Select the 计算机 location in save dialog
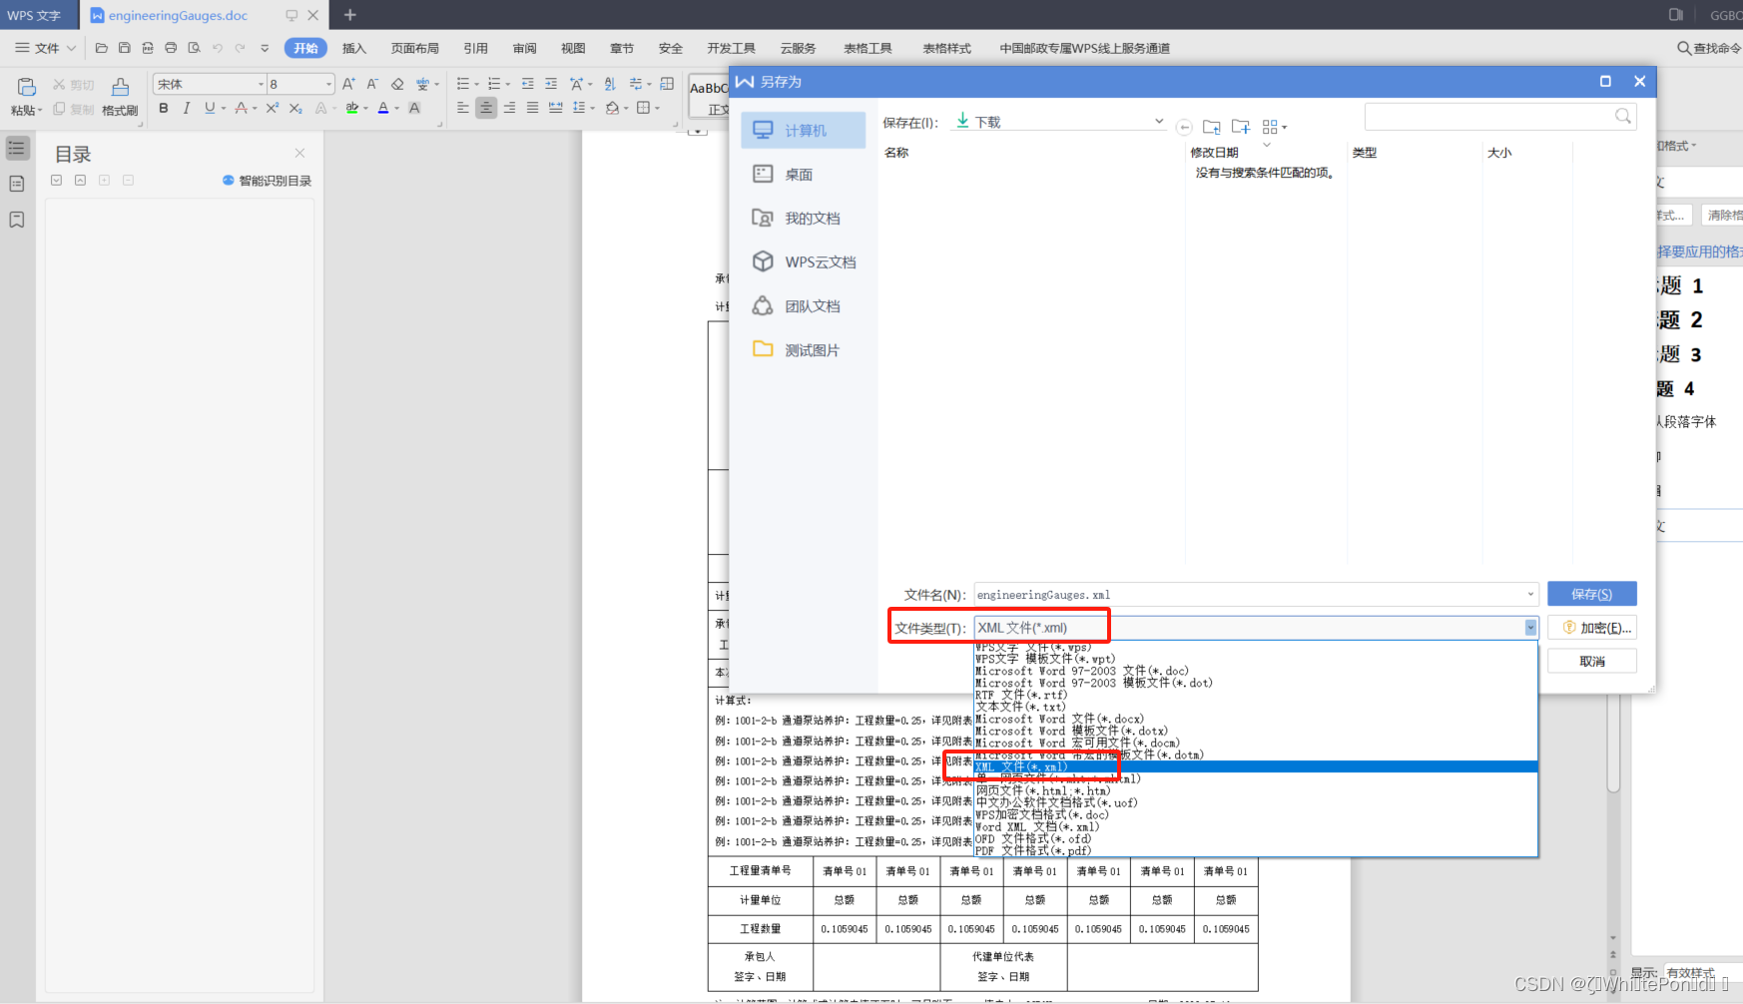Image resolution: width=1743 pixels, height=1004 pixels. pyautogui.click(x=804, y=130)
